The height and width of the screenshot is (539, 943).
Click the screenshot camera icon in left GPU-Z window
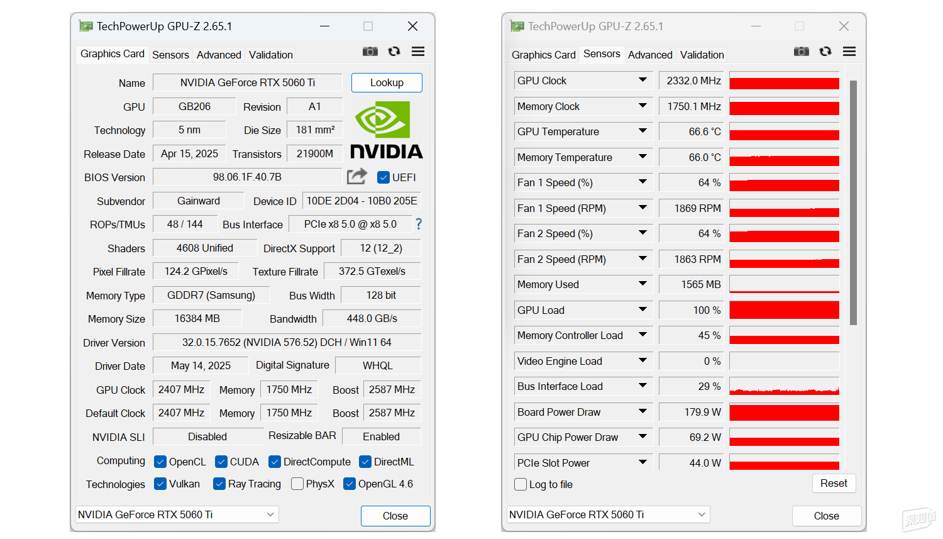(370, 52)
